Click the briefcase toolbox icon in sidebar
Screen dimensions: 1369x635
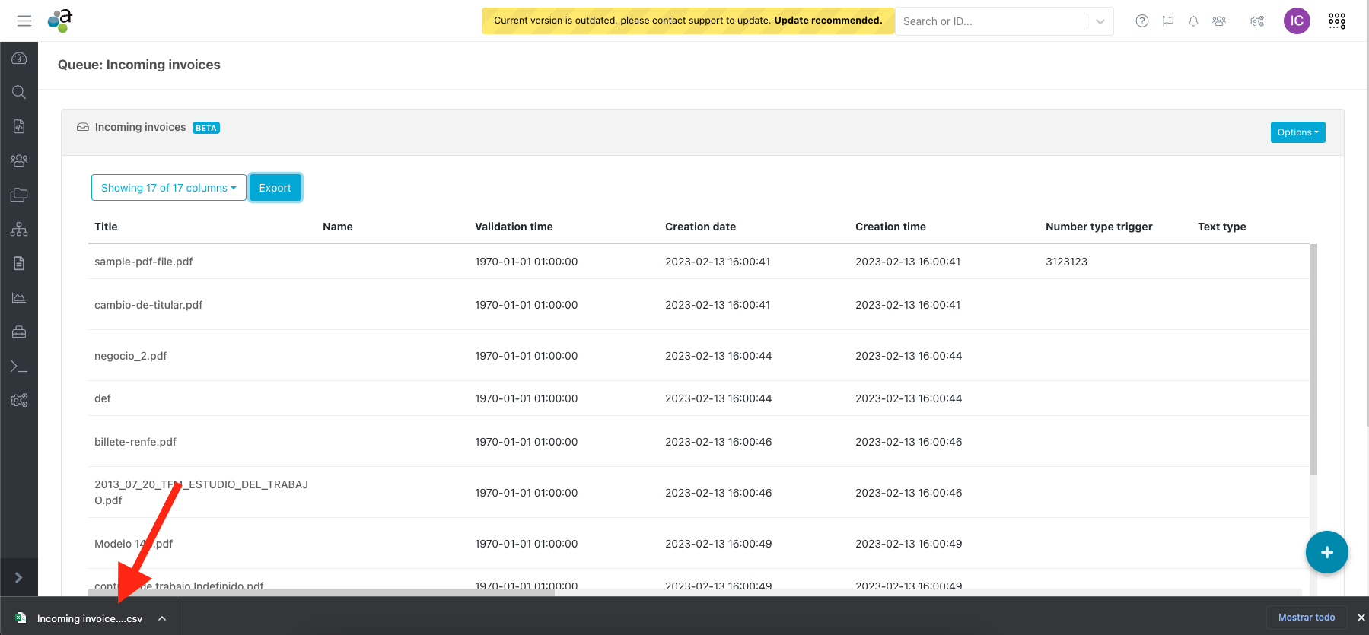coord(19,332)
